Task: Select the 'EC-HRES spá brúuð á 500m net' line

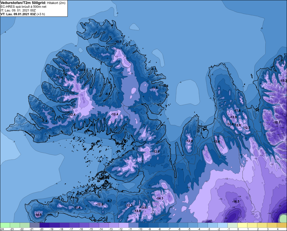Action: [24, 7]
